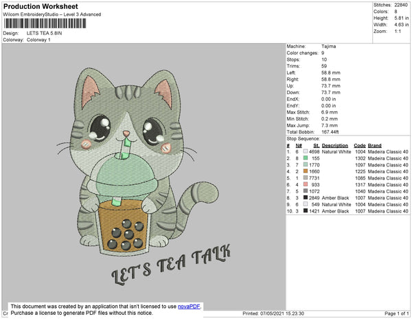Screen dimensions: 412x319
Task: Click the Max Stitch value '6.9 mm'
Action: pyautogui.click(x=329, y=112)
